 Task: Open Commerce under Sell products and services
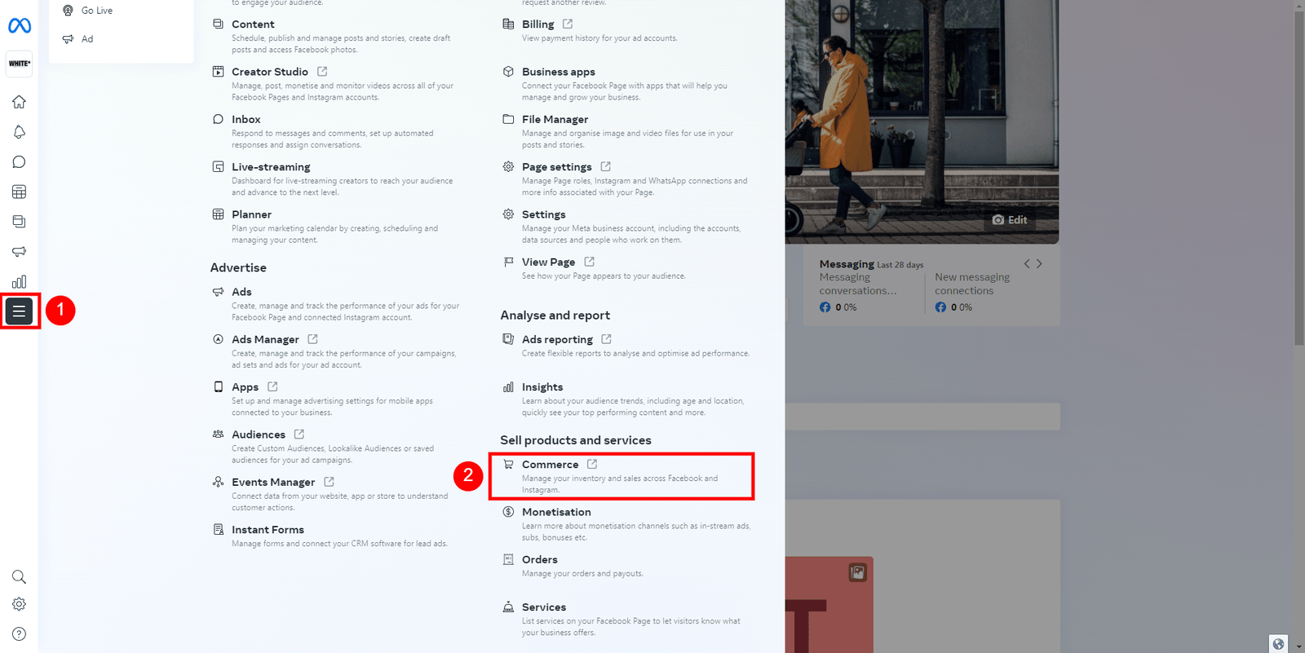point(551,465)
